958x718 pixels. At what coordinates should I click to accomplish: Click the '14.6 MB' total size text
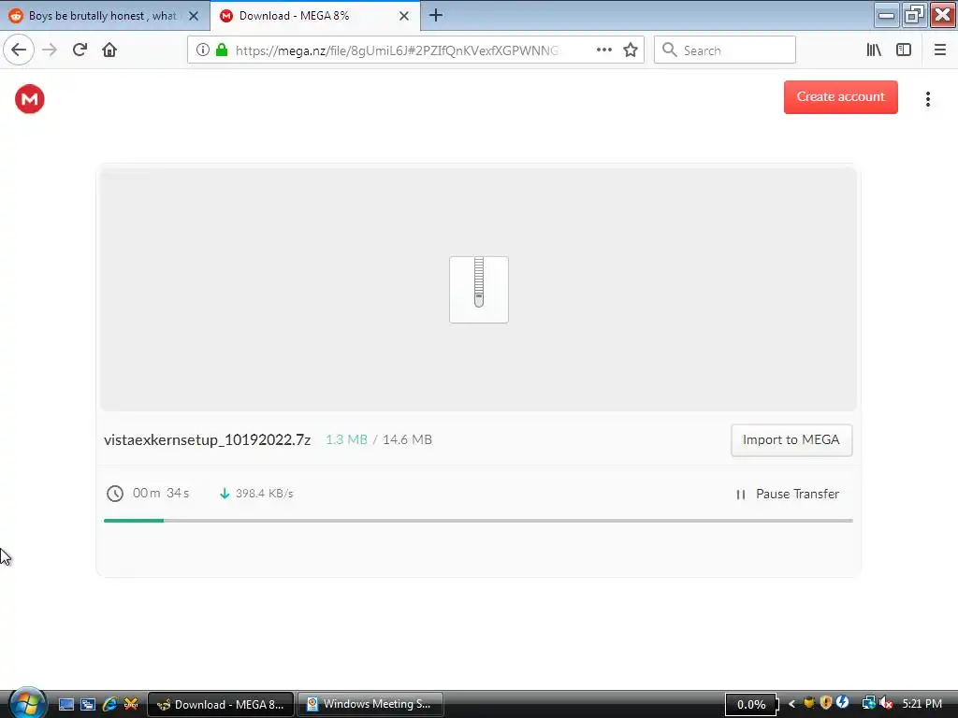407,439
